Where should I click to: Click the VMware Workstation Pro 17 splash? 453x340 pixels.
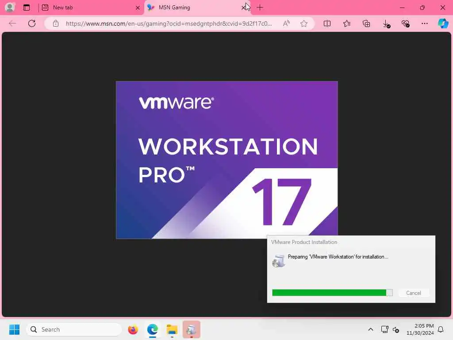(227, 160)
